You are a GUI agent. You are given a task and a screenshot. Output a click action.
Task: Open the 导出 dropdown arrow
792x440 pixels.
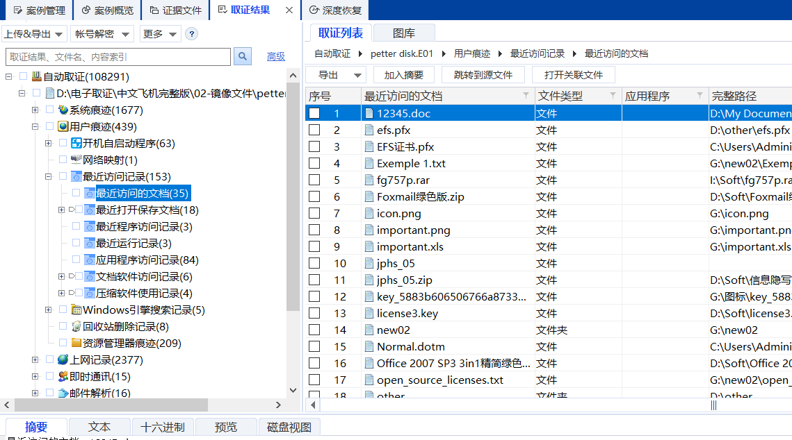tap(357, 75)
